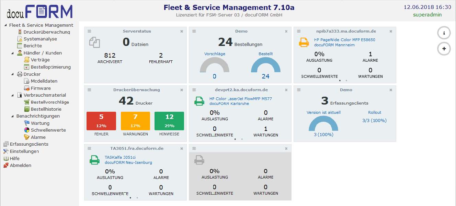Click Abmelden to log out
The width and height of the screenshot is (456, 206).
pyautogui.click(x=21, y=165)
